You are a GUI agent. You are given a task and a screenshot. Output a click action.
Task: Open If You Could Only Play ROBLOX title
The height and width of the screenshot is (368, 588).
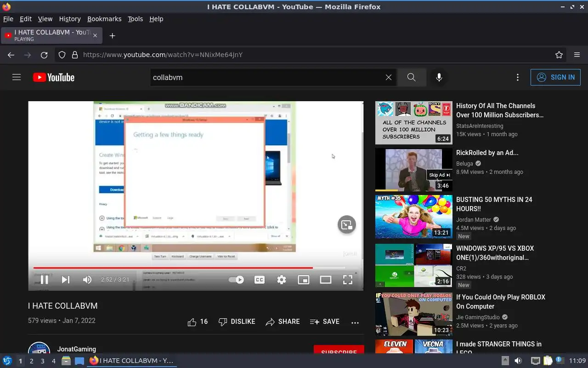(x=501, y=302)
